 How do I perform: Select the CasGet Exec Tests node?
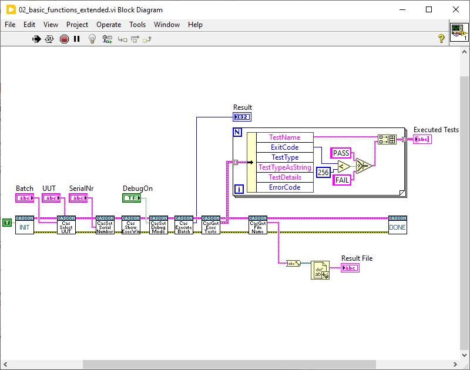point(211,225)
